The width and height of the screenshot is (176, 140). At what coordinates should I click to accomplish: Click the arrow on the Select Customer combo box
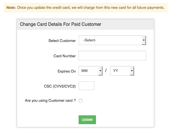(x=144, y=40)
